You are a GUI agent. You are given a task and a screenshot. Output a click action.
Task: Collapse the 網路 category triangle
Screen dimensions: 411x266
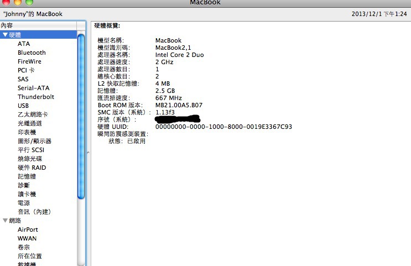[x=5, y=221]
